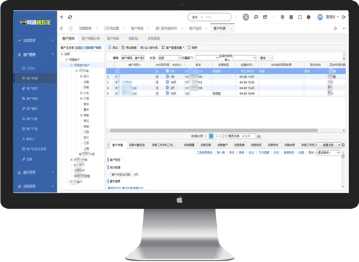Click the logout icon beside the username
Viewport: 359px width, 262px height.
(344, 17)
